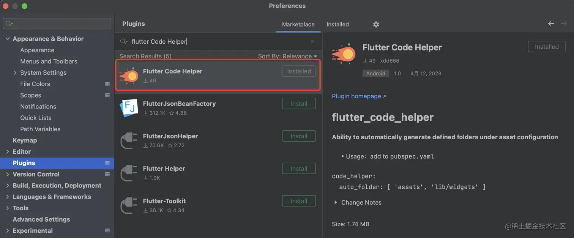Install the FlutterJsonBeanFactory plugin
Image resolution: width=574 pixels, height=238 pixels.
coord(299,104)
